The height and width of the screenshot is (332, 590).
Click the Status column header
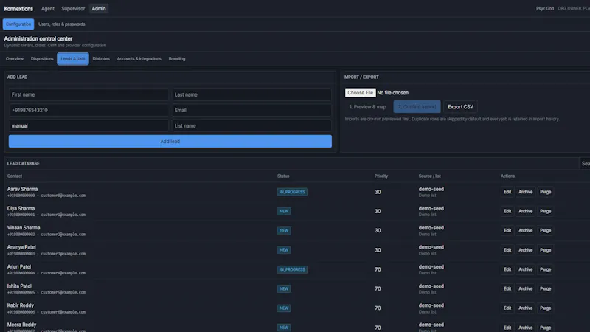(x=283, y=176)
